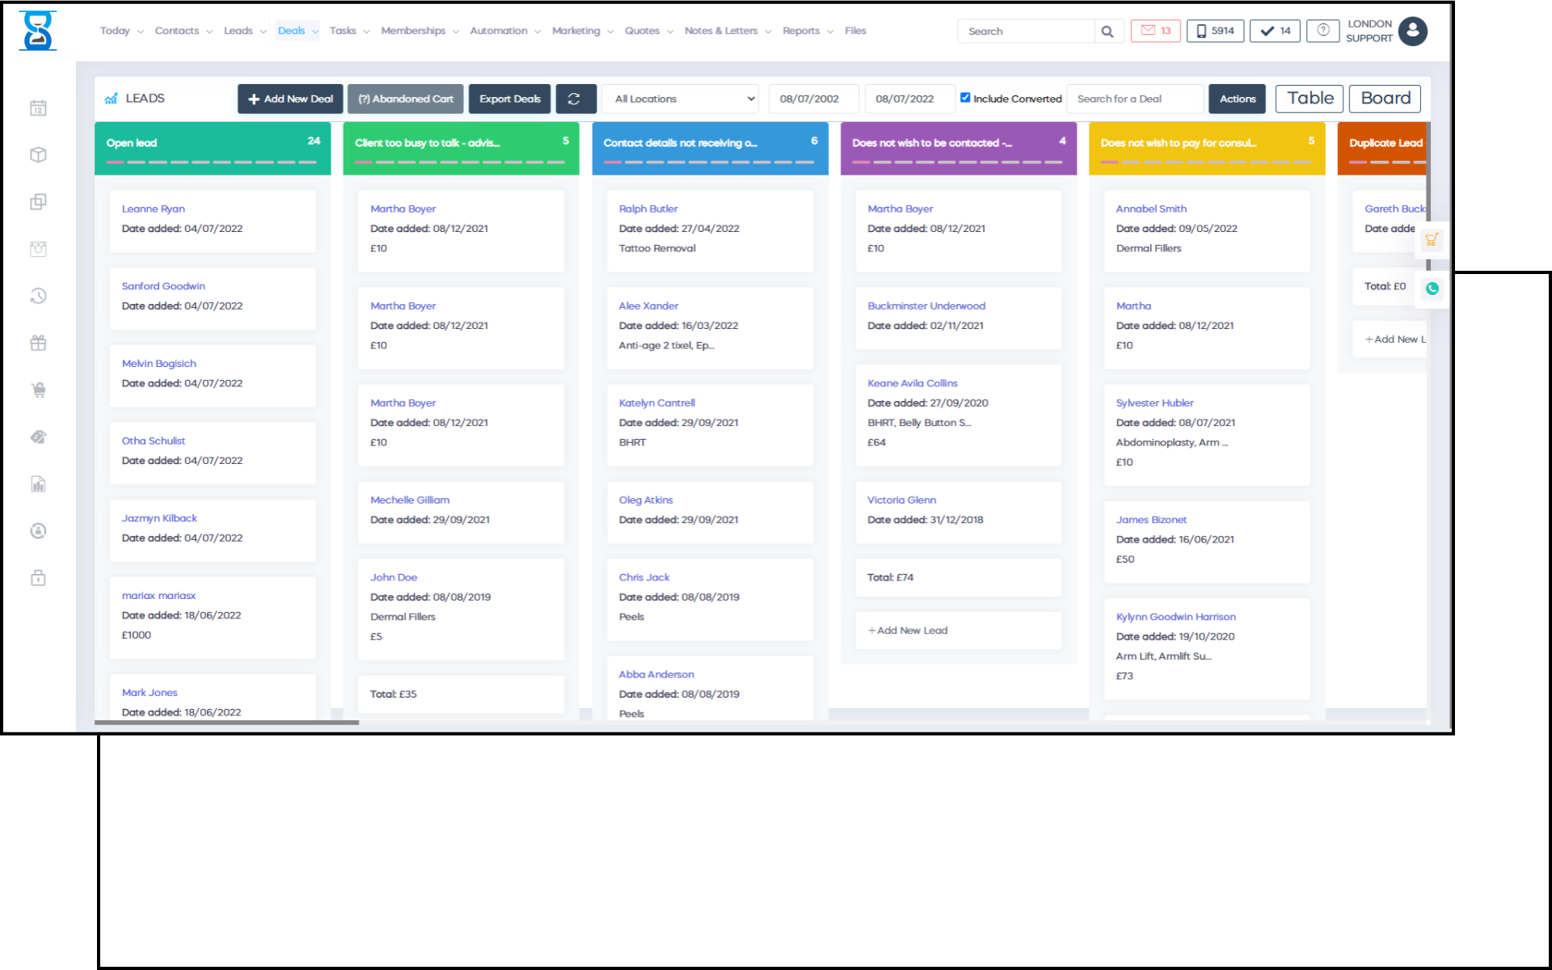Click the green WhatsApp floating icon
Viewport: 1552px width, 970px height.
(1432, 289)
